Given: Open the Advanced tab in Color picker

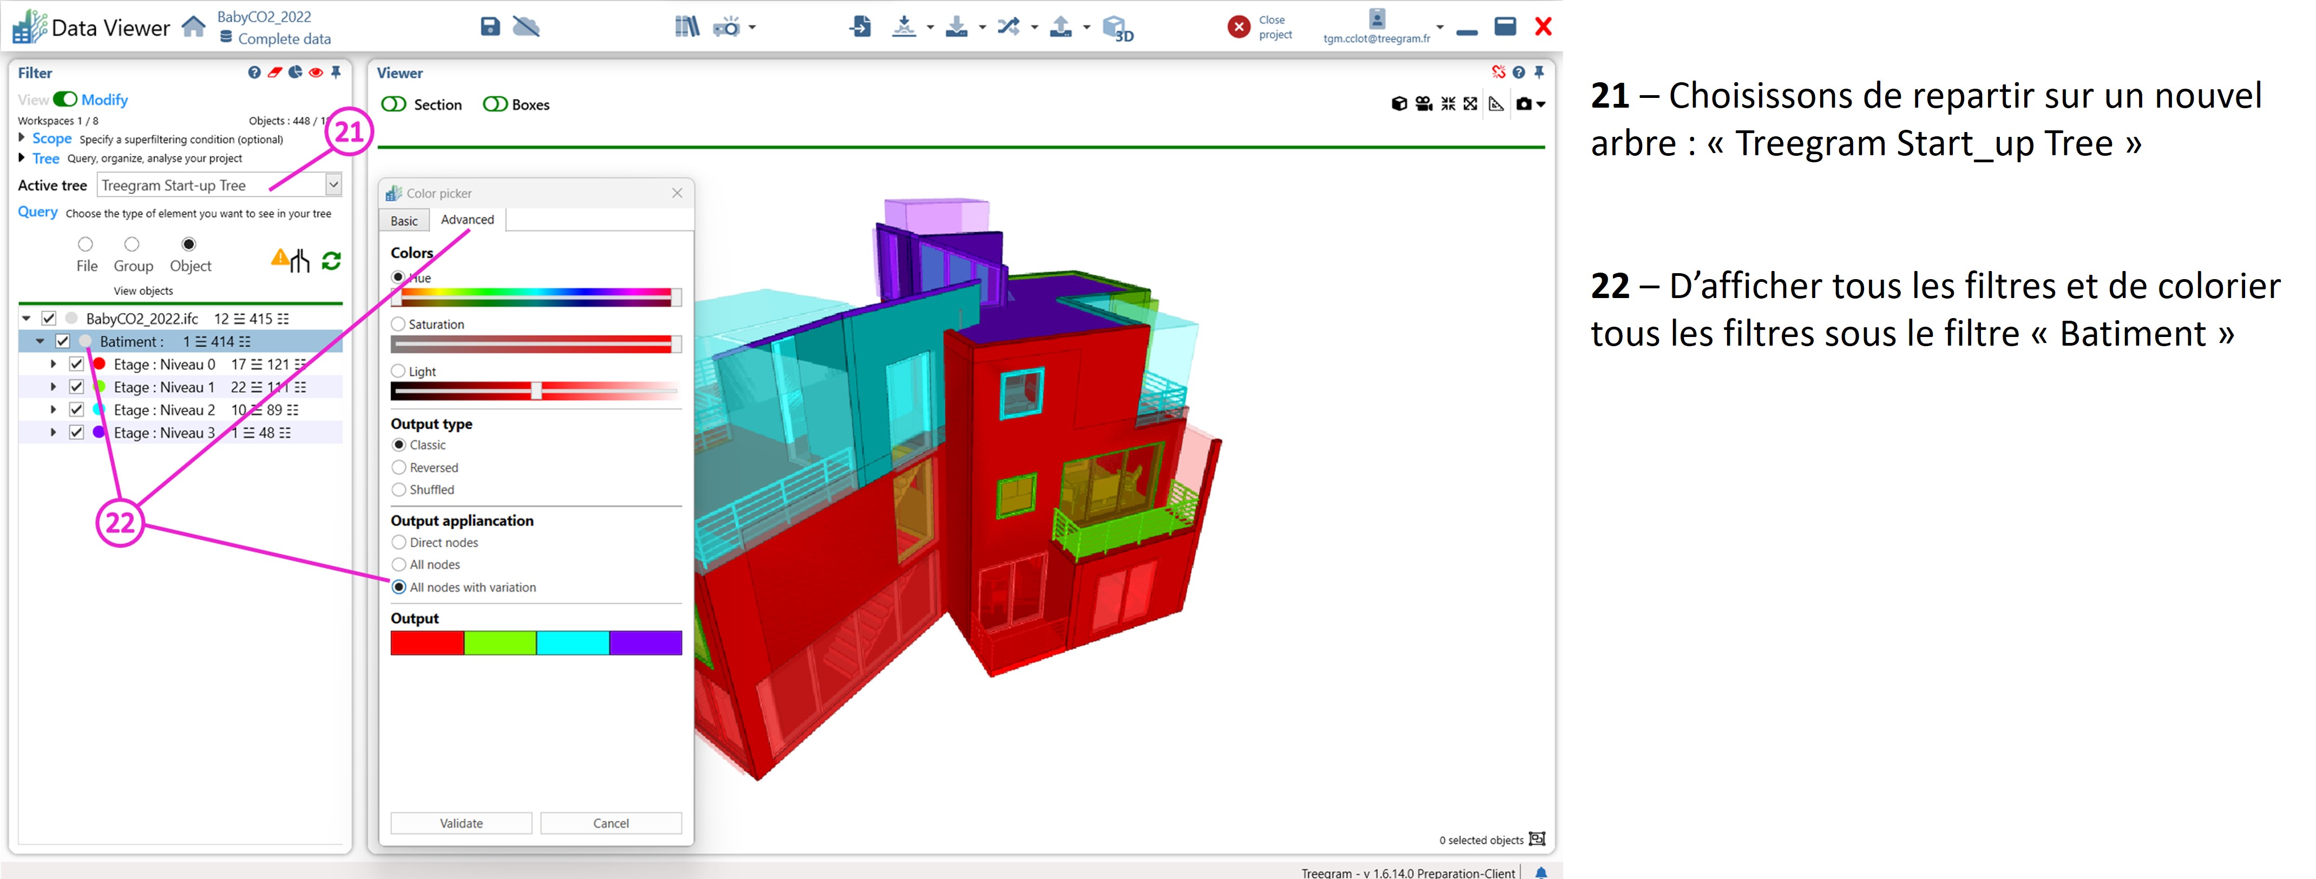Looking at the screenshot, I should tap(467, 220).
